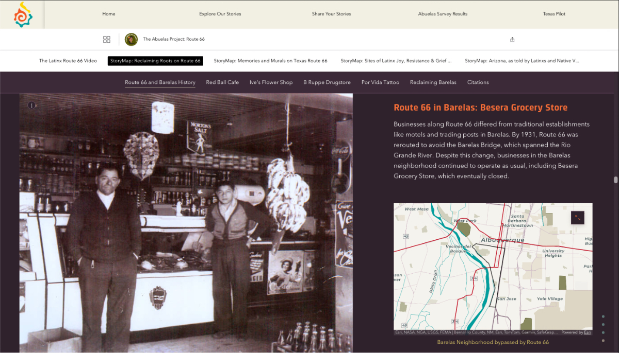Jump to the second carousel dot
This screenshot has width=619, height=353.
(602, 325)
